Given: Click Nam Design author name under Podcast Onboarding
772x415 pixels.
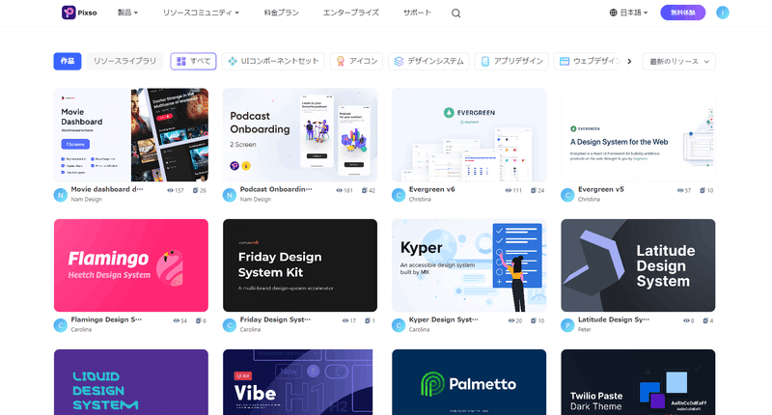Looking at the screenshot, I should (x=255, y=200).
